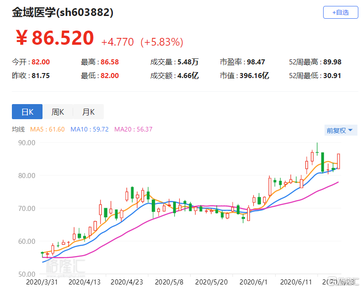Click MA5 : 61.60 legend label

(48, 129)
